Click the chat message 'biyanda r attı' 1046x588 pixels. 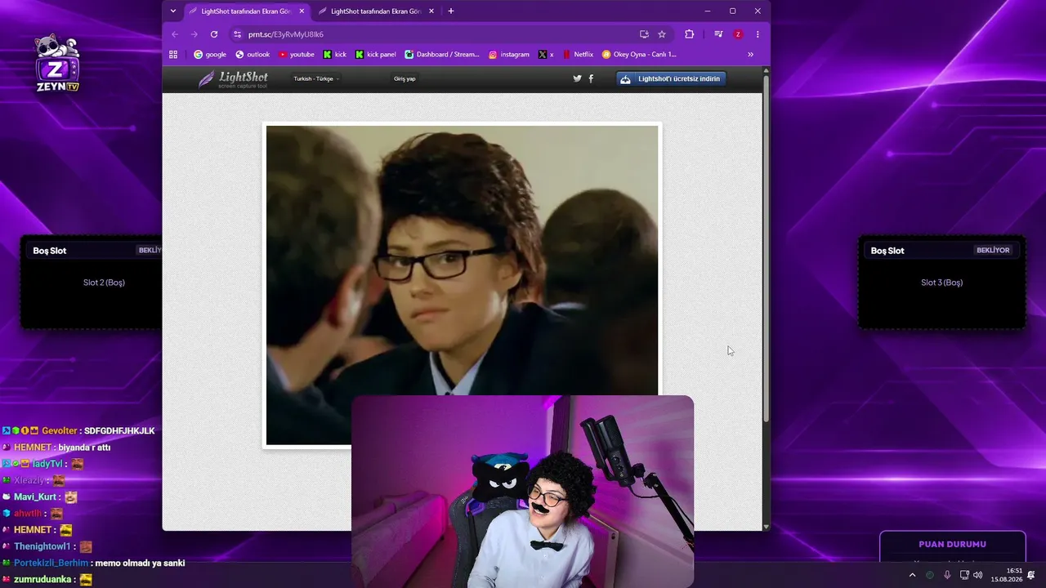click(84, 448)
